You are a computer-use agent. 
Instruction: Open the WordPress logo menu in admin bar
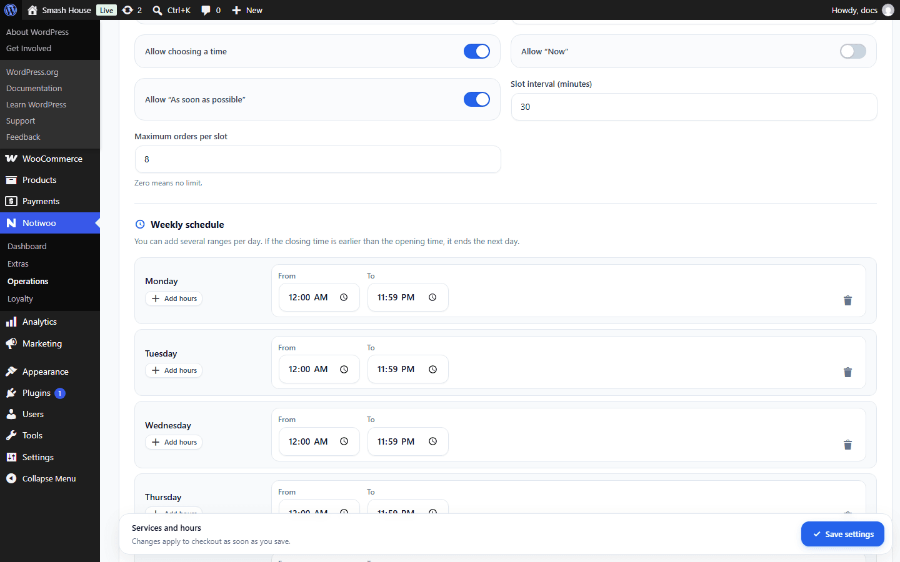point(11,10)
